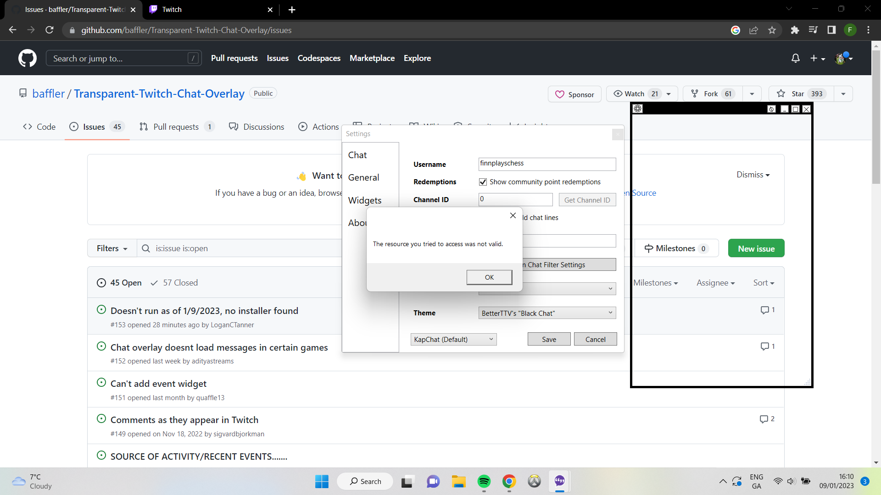
Task: Click the Get Channel ID button
Action: coord(587,200)
